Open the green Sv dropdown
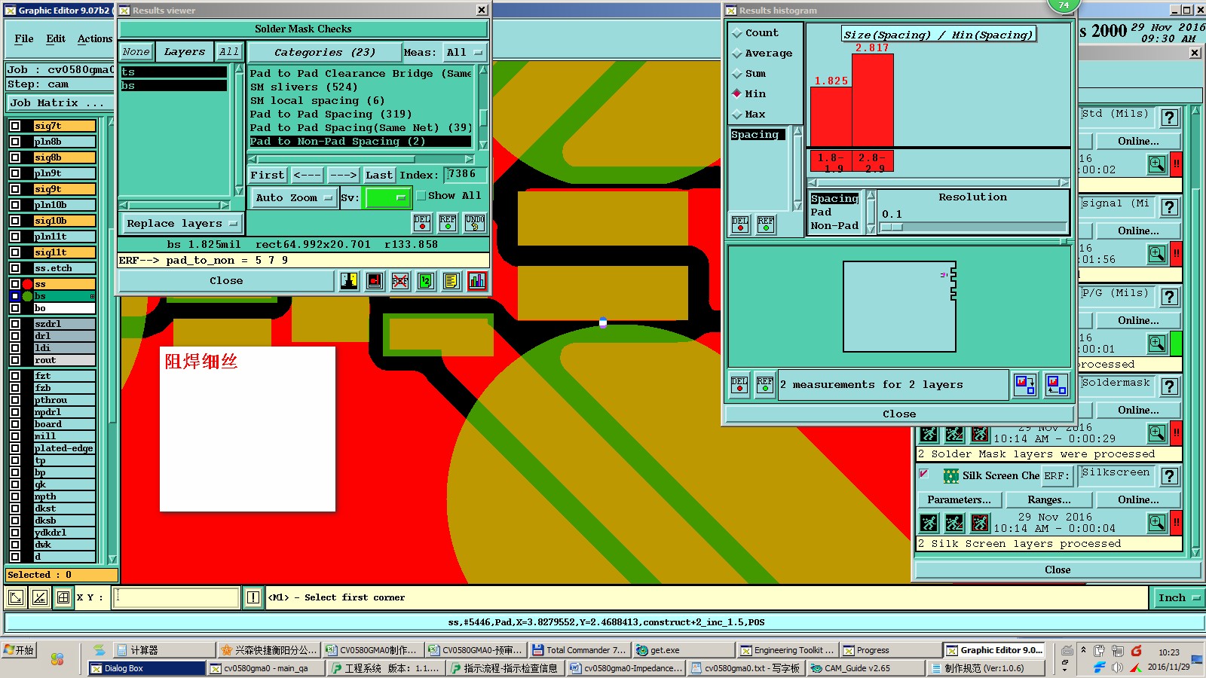Screen dimensions: 1206x678 pyautogui.click(x=386, y=198)
